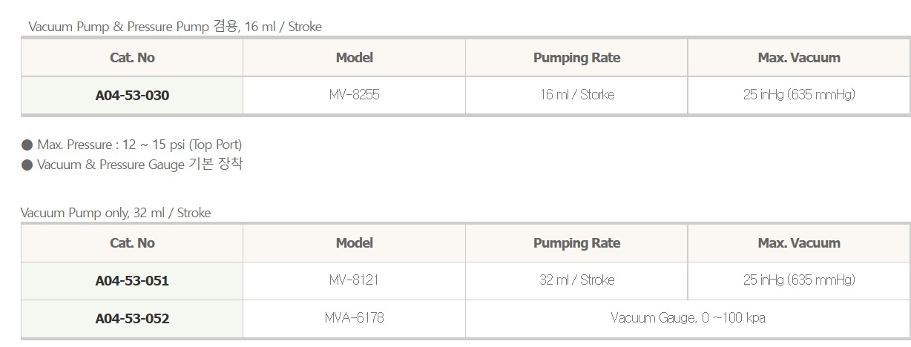This screenshot has width=911, height=347.
Task: Click the Vacuum Pump & Pressure Pump title
Action: pyautogui.click(x=175, y=27)
